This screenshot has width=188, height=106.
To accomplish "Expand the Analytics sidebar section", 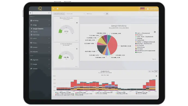I will 40,52.
